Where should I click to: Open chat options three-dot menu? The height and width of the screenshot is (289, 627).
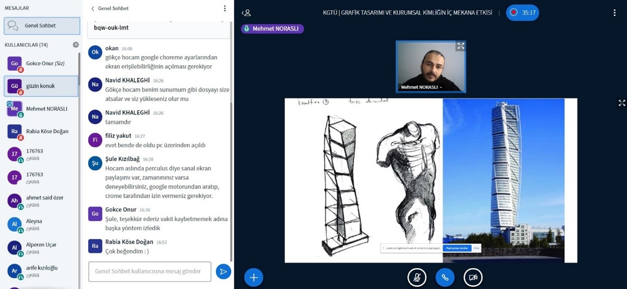pyautogui.click(x=224, y=8)
